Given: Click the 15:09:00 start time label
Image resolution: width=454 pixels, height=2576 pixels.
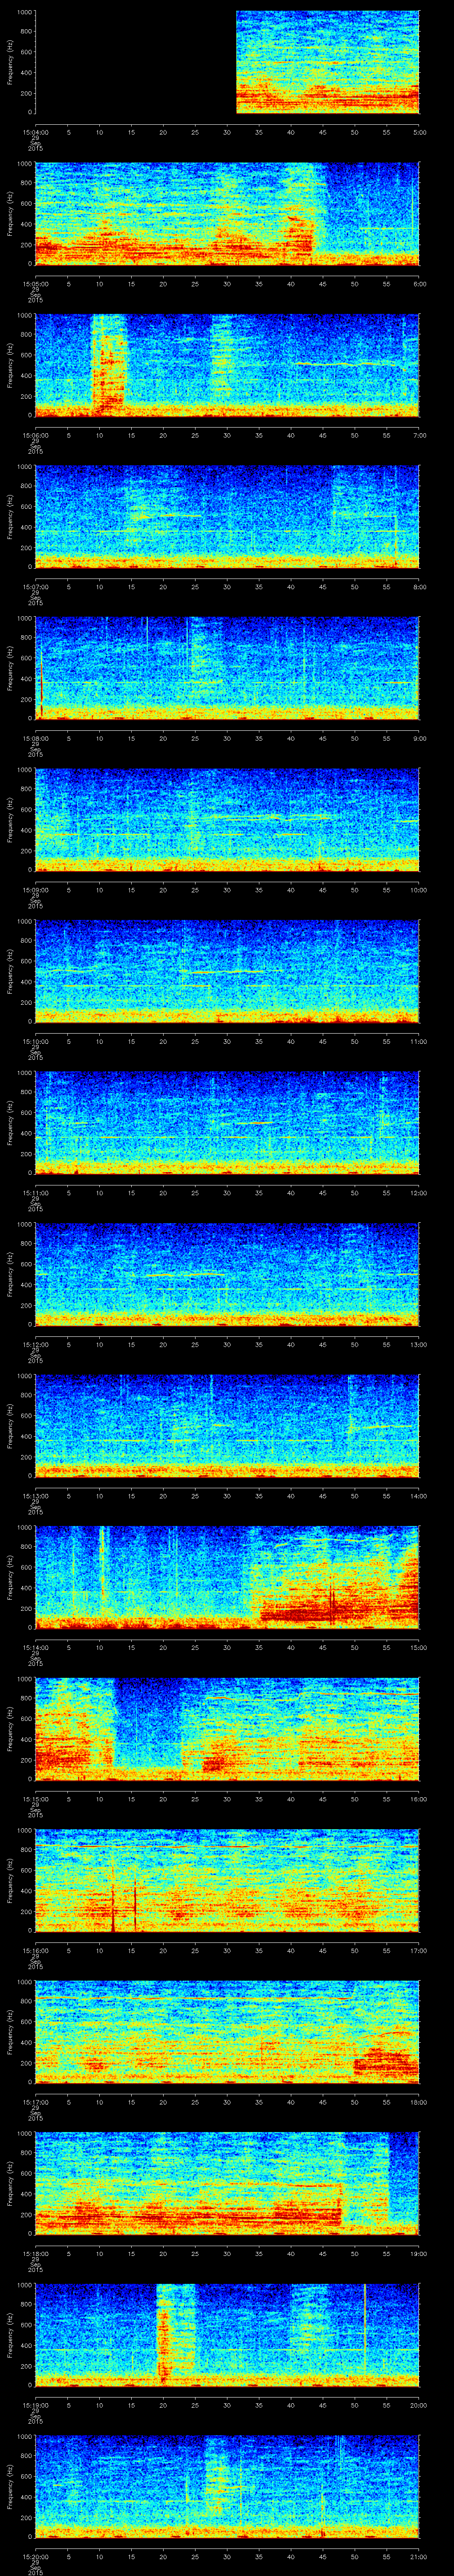Looking at the screenshot, I should (35, 890).
